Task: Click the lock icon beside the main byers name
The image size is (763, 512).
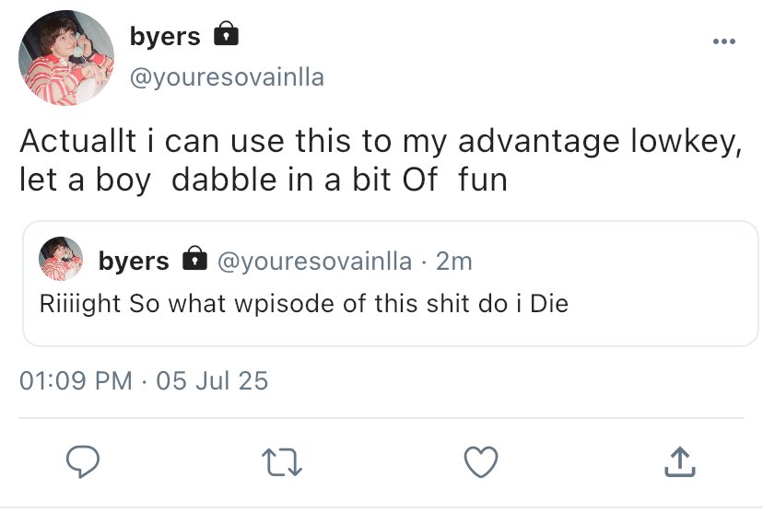Action: pyautogui.click(x=226, y=36)
